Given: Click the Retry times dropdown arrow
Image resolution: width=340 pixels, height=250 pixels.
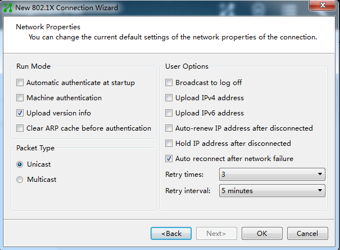Looking at the screenshot, I should (320, 174).
